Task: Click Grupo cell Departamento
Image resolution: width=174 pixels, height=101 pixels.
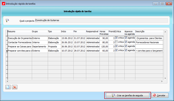Action: coord(40,47)
